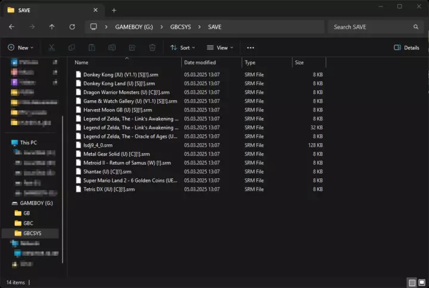The height and width of the screenshot is (288, 429).
Task: Click the PC monitor icon in address bar
Action: click(94, 27)
